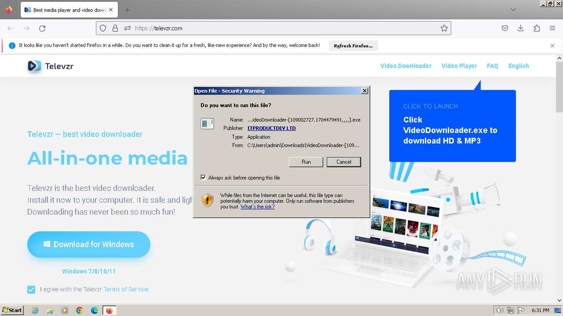This screenshot has height=316, width=563.
Task: Click the Firefox logo icon in title bar
Action: click(9, 10)
